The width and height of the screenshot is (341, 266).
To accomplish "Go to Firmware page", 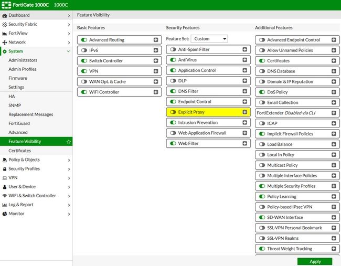I will tap(18, 78).
